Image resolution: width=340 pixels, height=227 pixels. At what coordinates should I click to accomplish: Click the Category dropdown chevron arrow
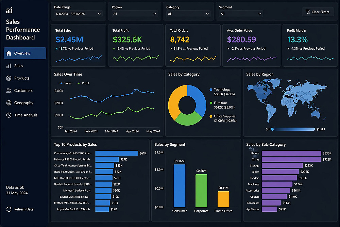point(207,14)
